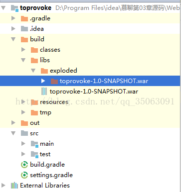The height and width of the screenshot is (192, 181).
Task: Expand External Libraries node
Action: tap(3, 186)
